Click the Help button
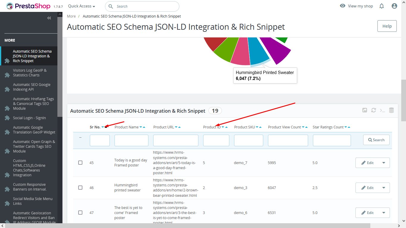Screen dimensions: 406x228 387,26
